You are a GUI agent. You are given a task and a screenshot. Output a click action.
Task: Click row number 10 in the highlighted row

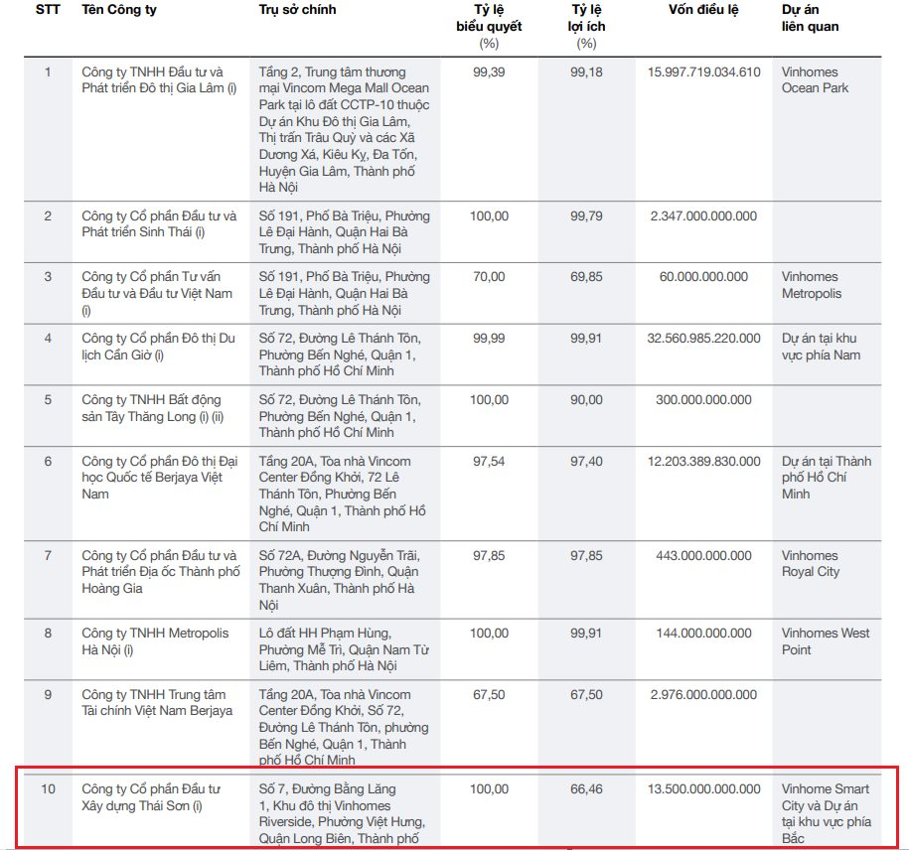[48, 789]
